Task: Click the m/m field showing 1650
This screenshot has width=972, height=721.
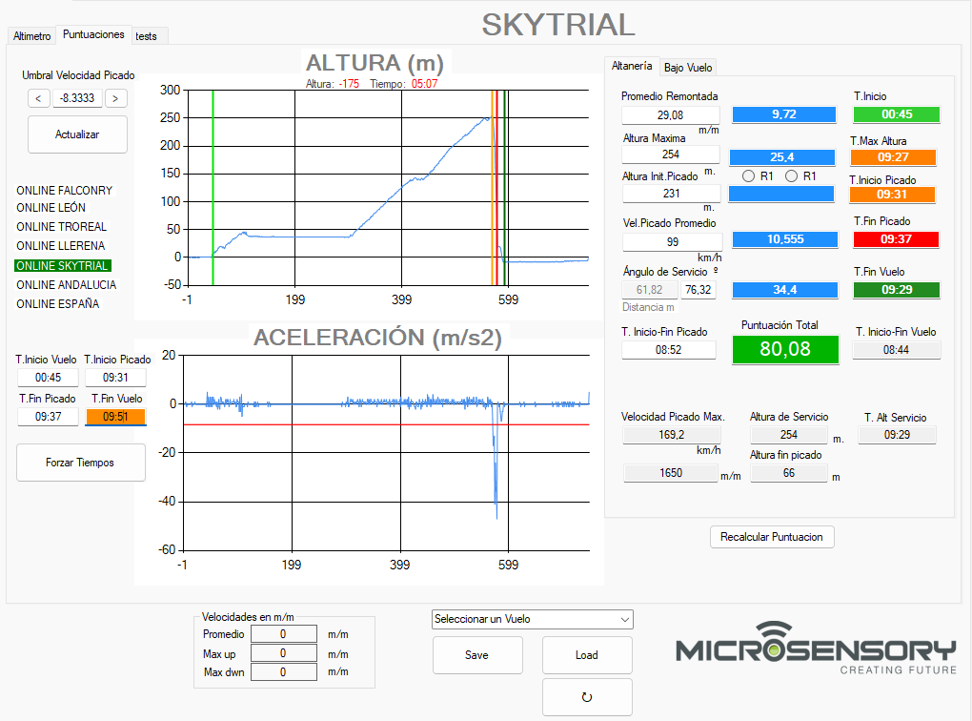Action: (671, 473)
